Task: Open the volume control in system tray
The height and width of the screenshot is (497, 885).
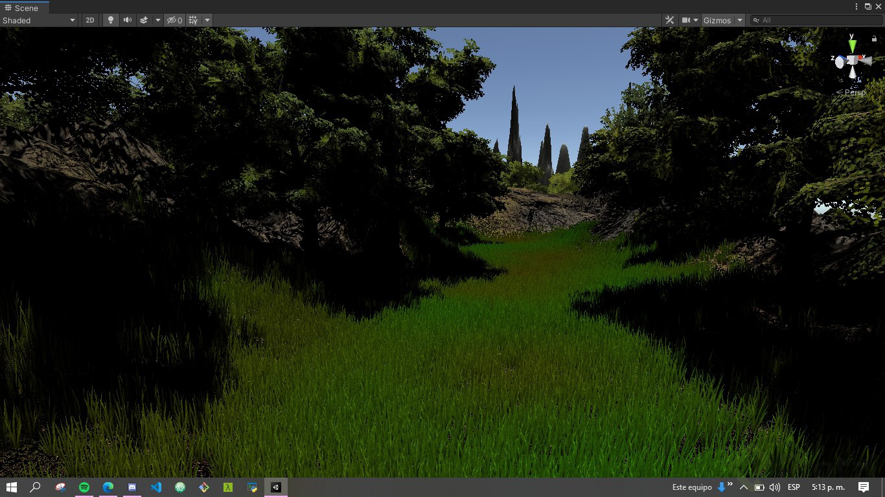Action: click(774, 487)
